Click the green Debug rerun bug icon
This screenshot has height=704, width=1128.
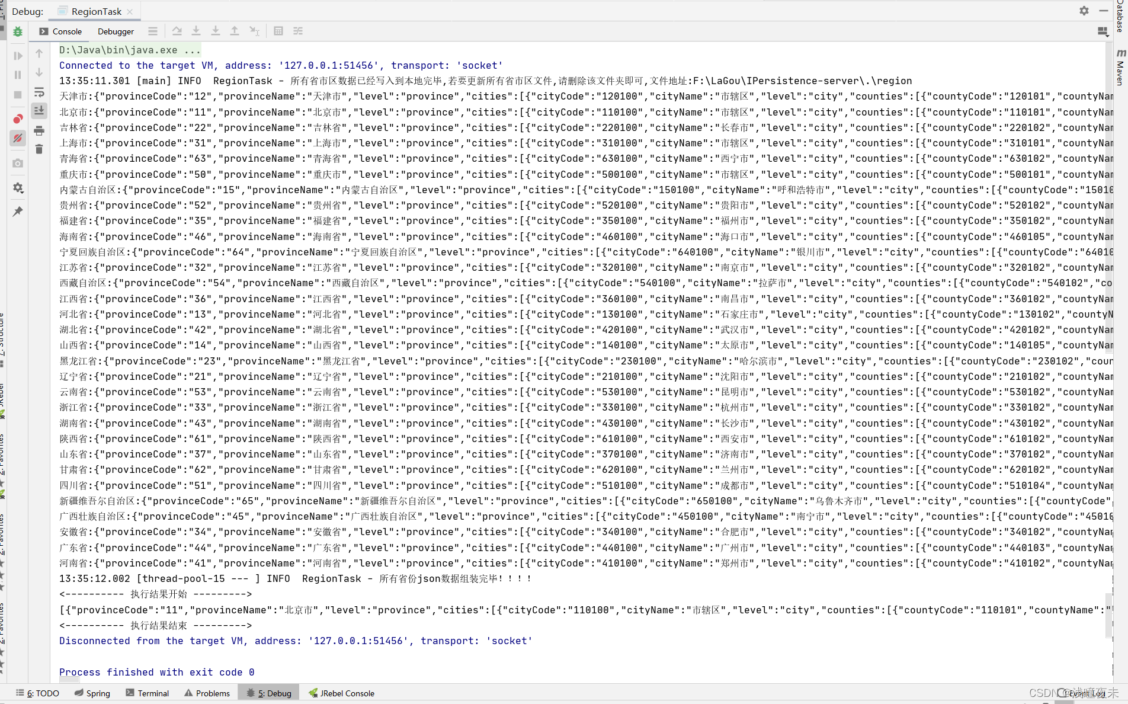(x=18, y=31)
